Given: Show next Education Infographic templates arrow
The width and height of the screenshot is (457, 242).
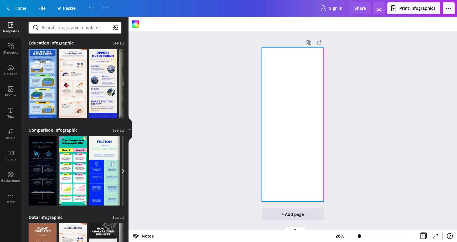Looking at the screenshot, I should [x=123, y=84].
